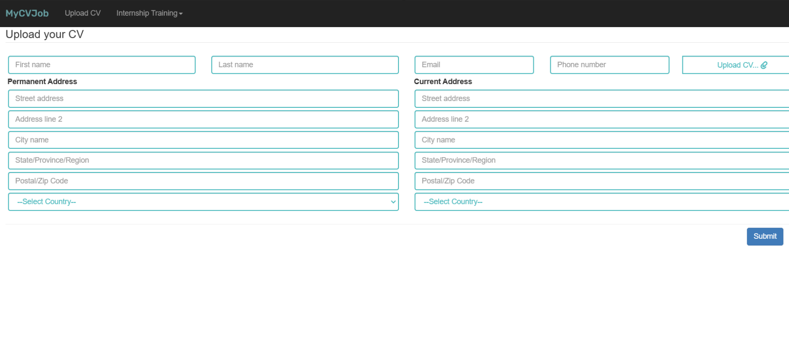Image resolution: width=789 pixels, height=344 pixels.
Task: Expand the Internship Training dropdown menu
Action: pos(149,13)
